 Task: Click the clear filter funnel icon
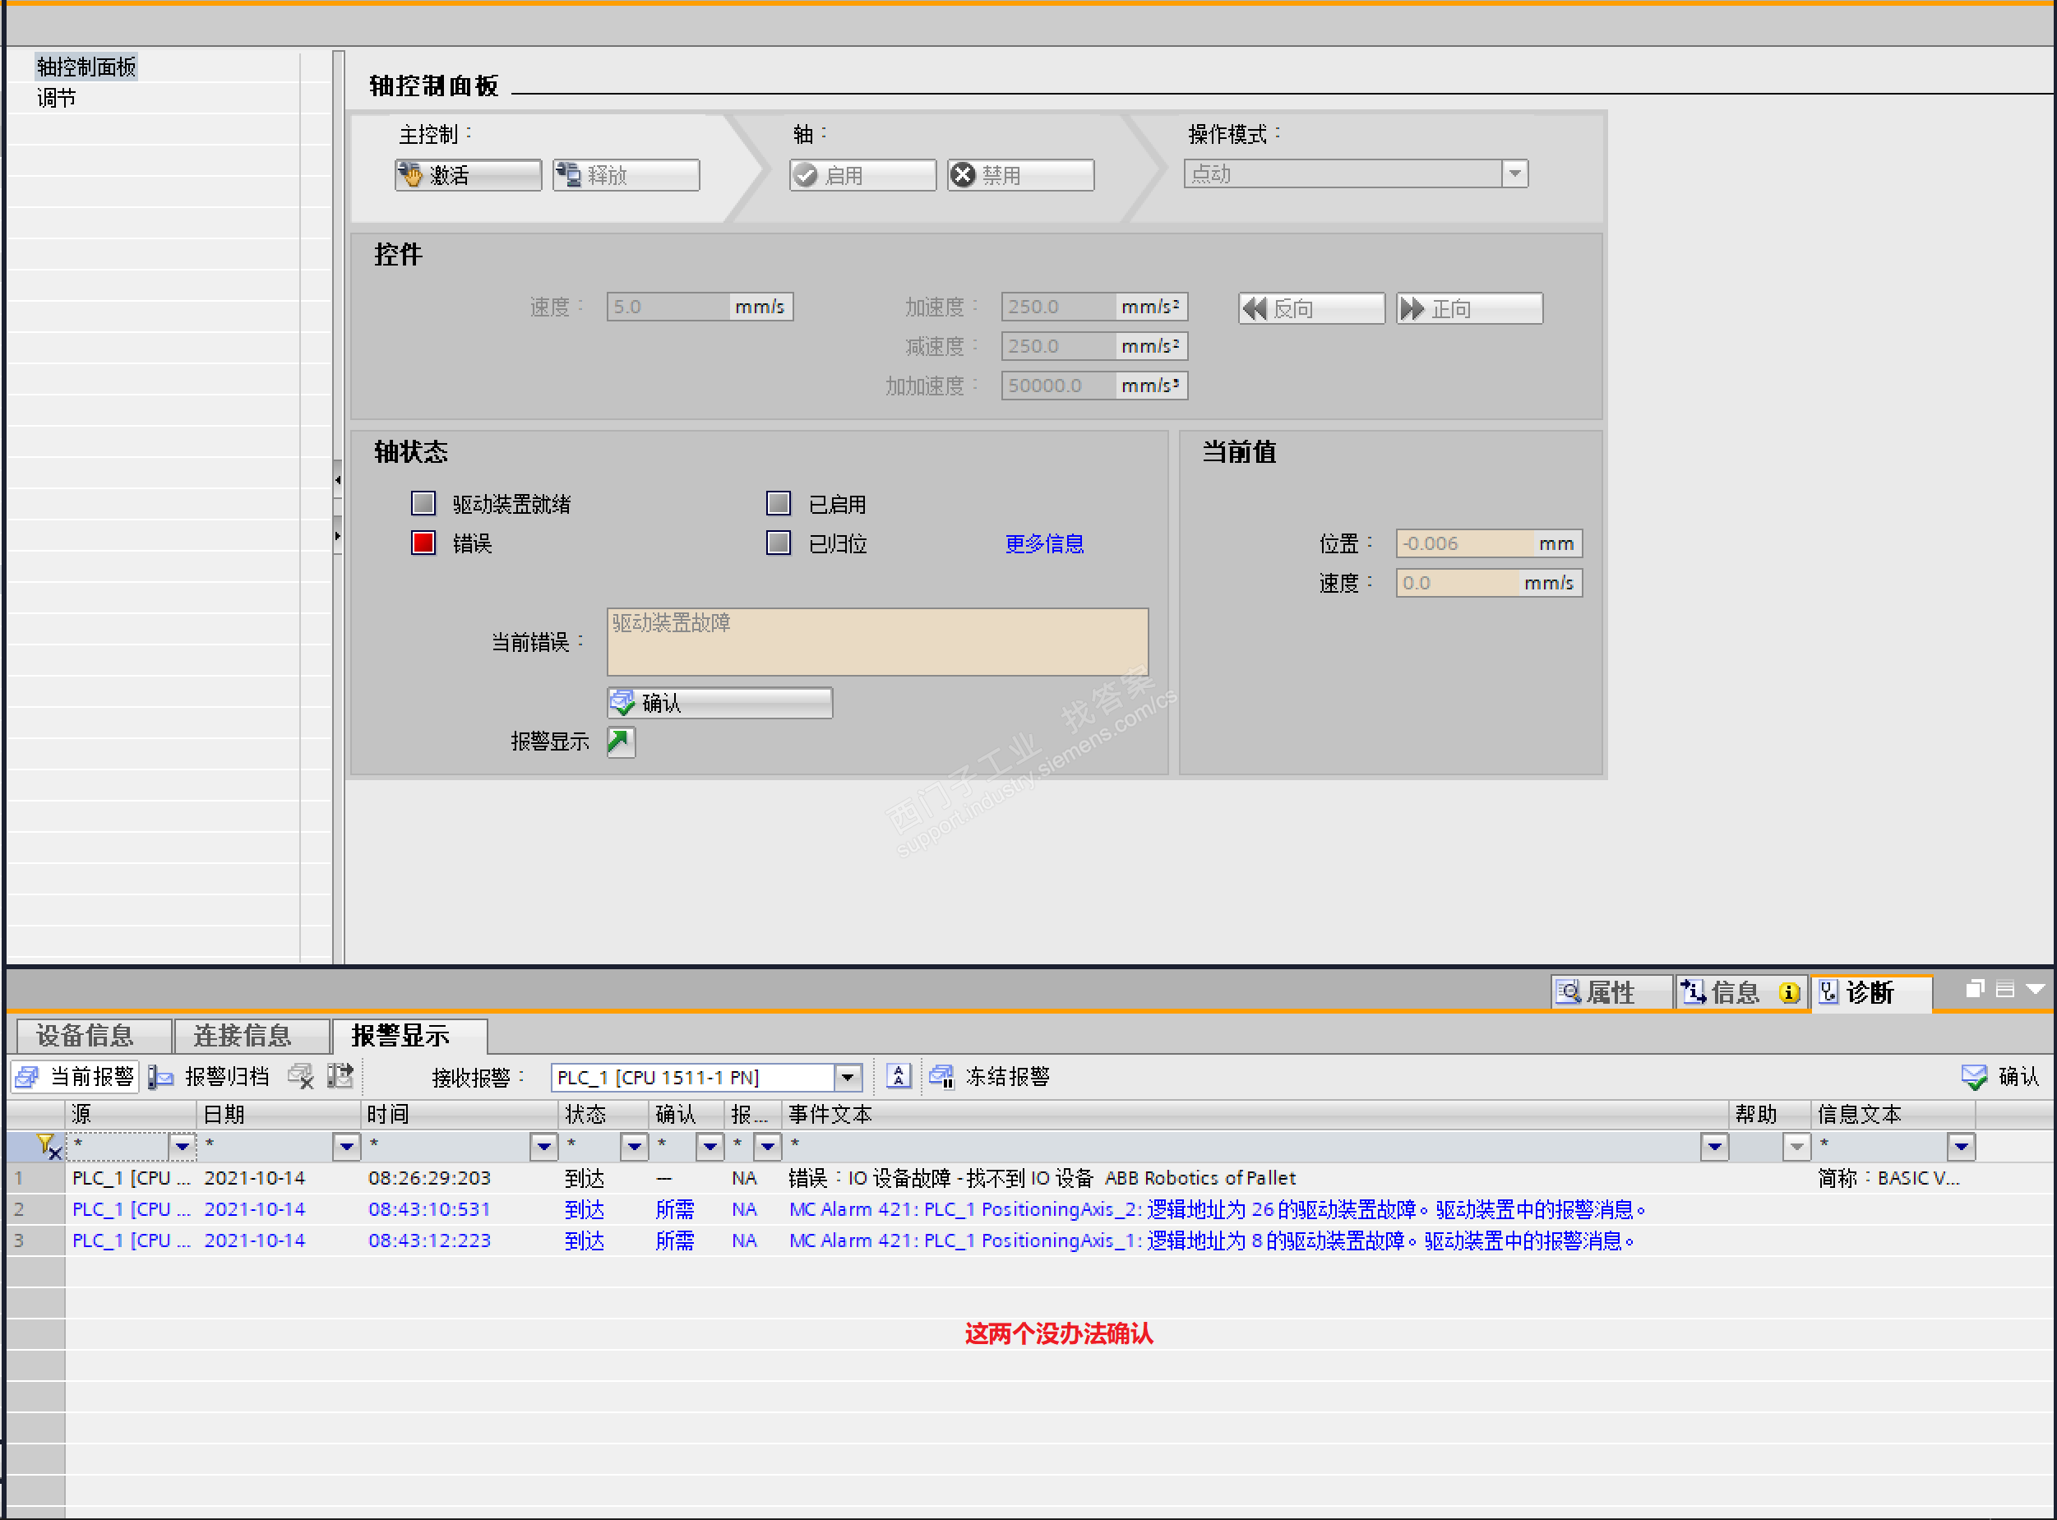[48, 1147]
